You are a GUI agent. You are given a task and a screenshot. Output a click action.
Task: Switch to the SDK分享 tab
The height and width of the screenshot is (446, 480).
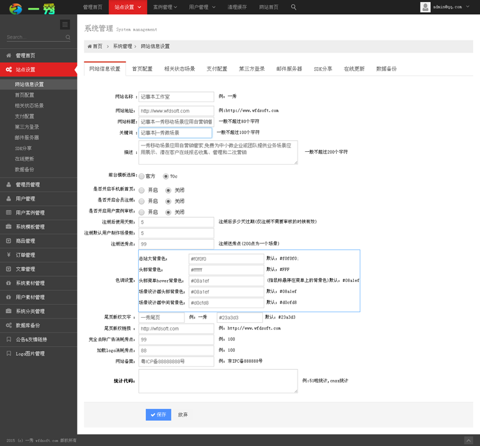[x=323, y=69]
